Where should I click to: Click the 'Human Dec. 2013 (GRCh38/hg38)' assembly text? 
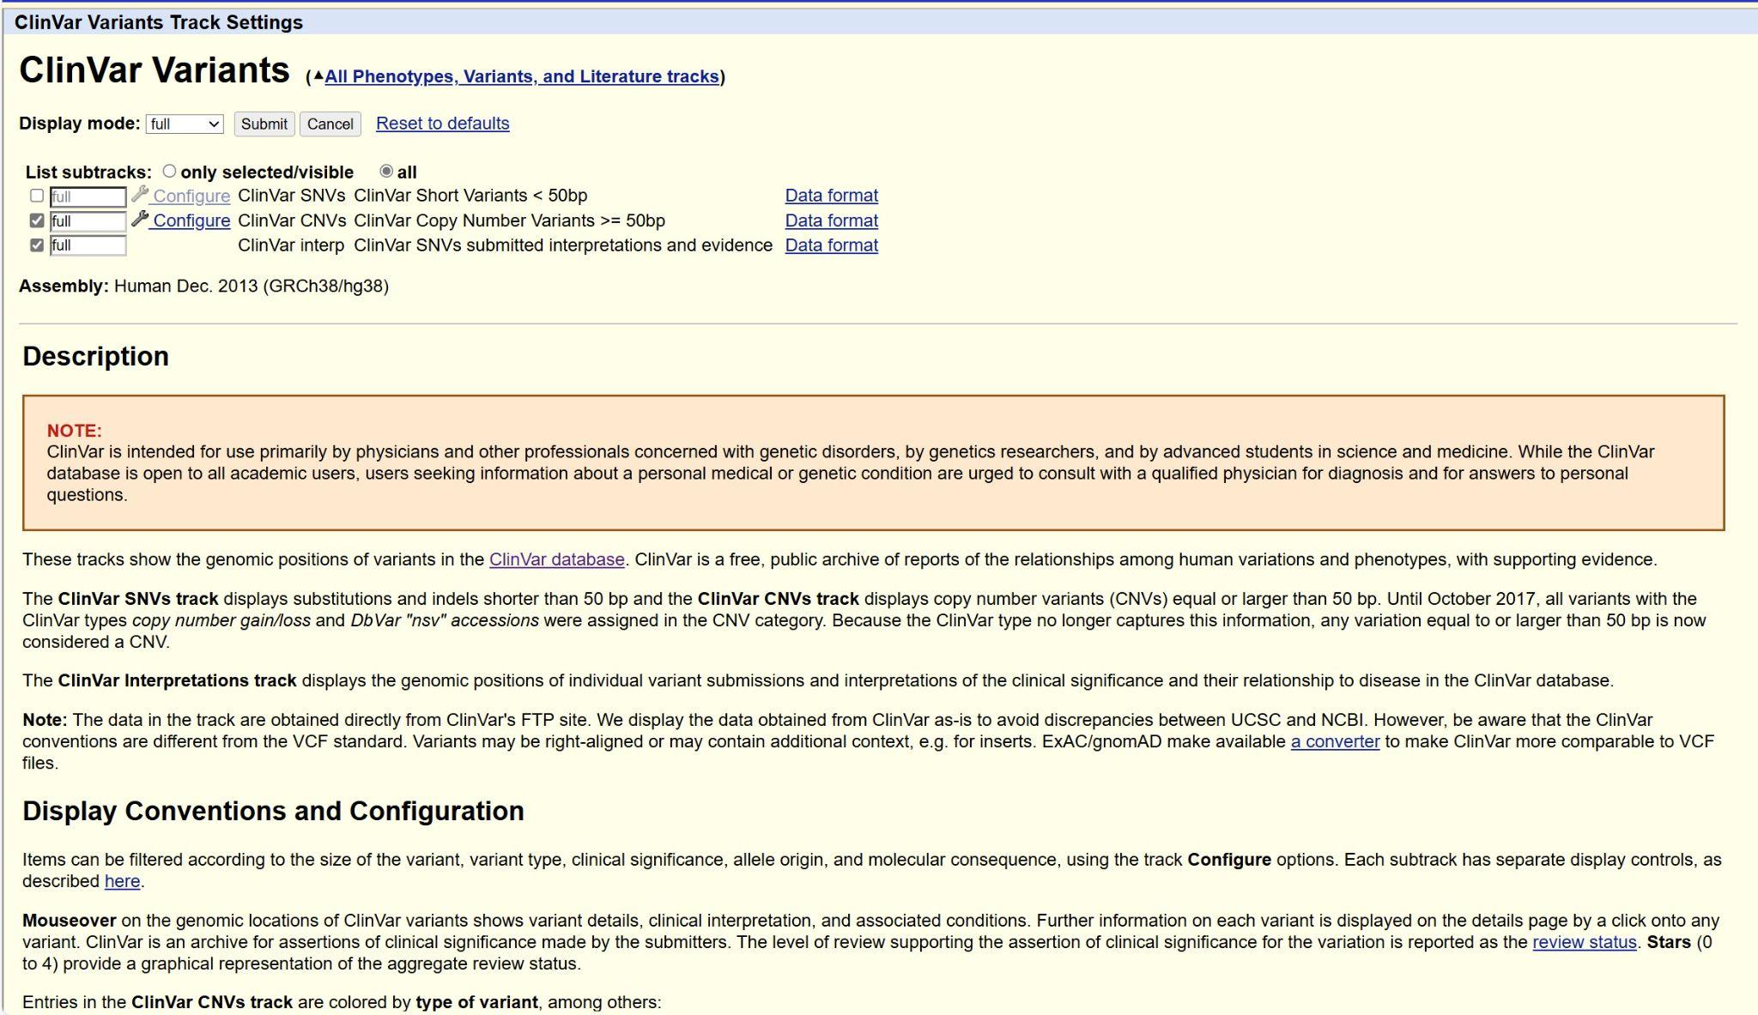point(252,287)
